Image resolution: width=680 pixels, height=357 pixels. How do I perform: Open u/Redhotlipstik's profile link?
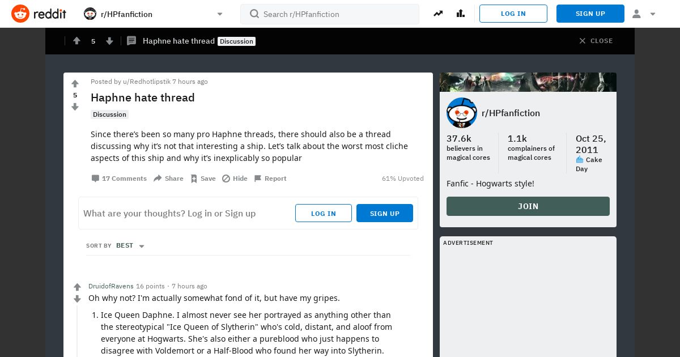147,82
